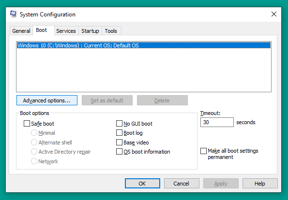Choose the Alternate shell option
Viewport: 288px width, 200px height.
click(x=34, y=142)
